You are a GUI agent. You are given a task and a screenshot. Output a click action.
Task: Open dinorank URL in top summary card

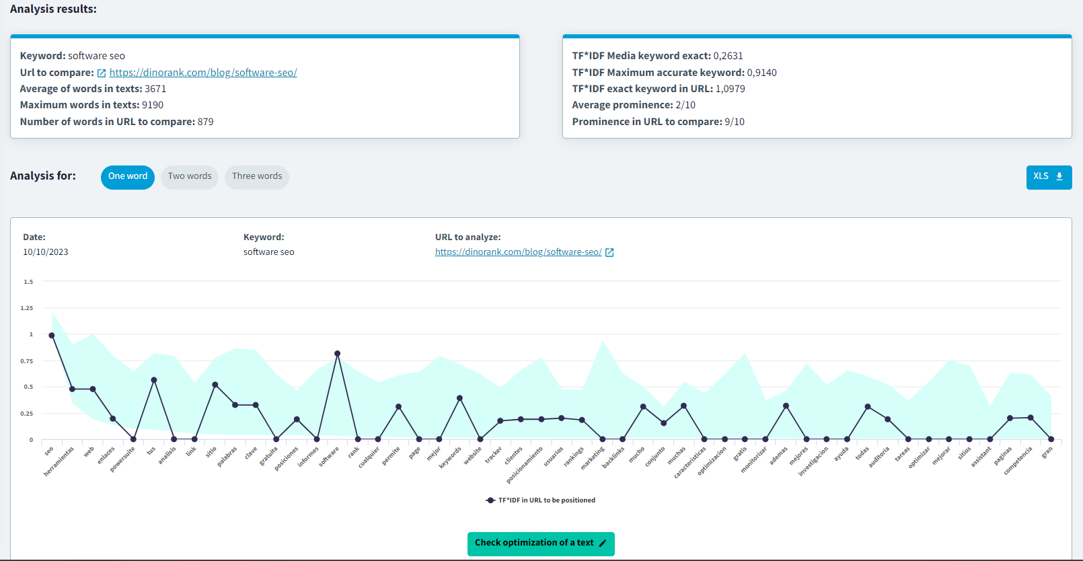tap(203, 73)
